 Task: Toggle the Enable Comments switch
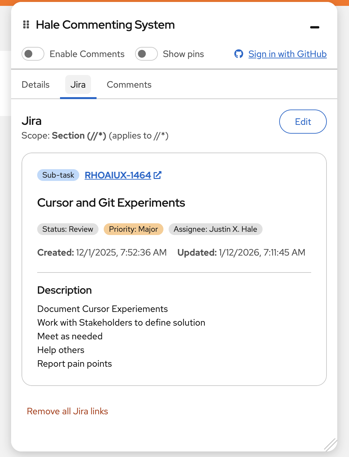pos(33,54)
